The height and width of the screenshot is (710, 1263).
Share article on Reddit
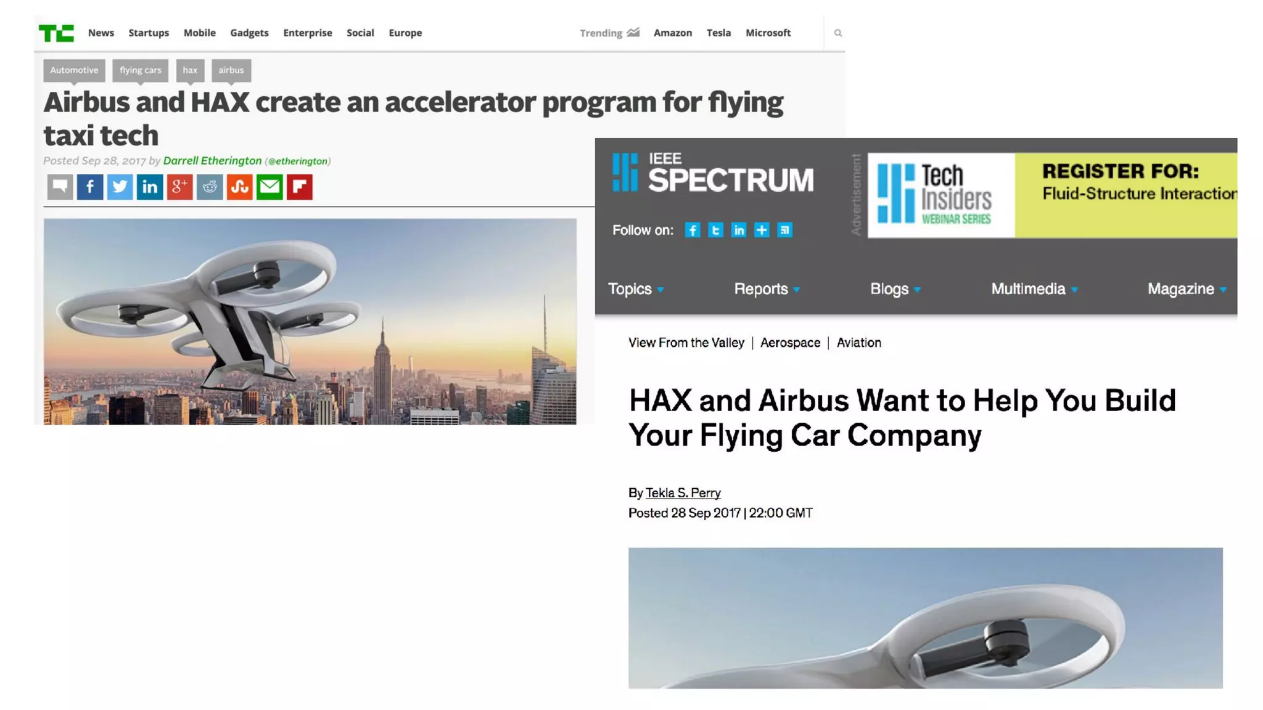pyautogui.click(x=210, y=187)
